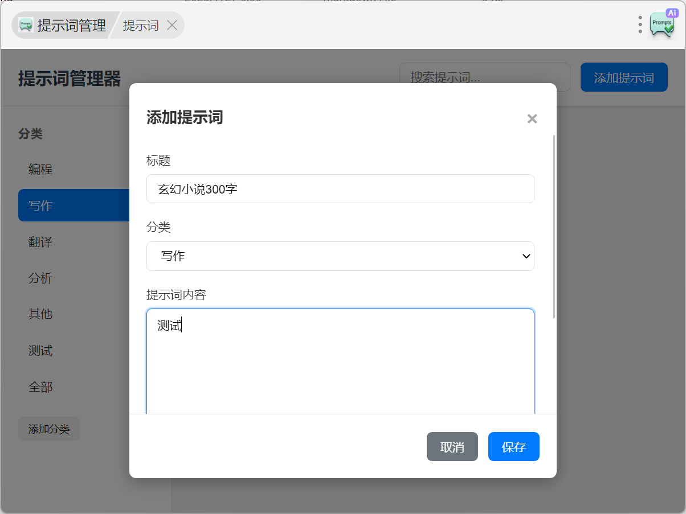Close the 添加提示词 dialog with X
Image resolution: width=686 pixels, height=514 pixels.
tap(532, 118)
